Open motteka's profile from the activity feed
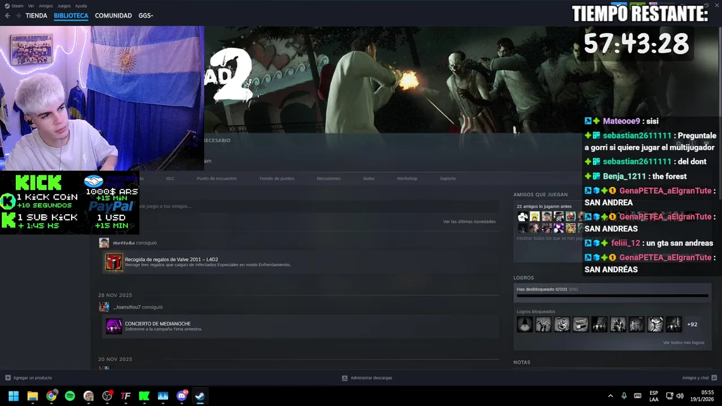 click(x=124, y=243)
